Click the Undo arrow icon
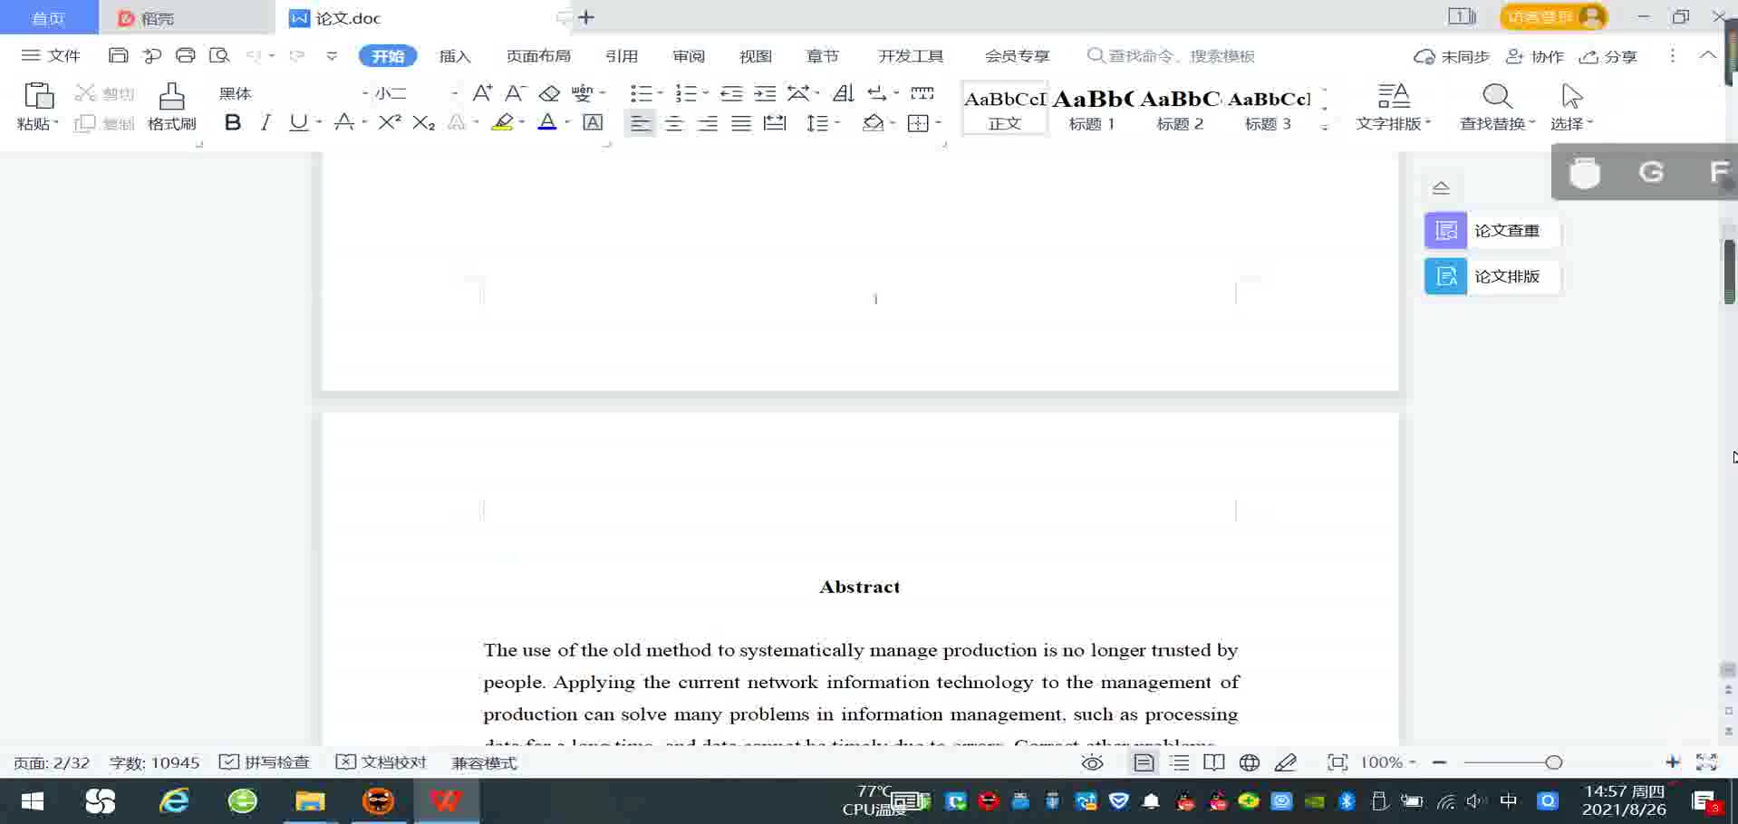This screenshot has height=824, width=1738. tap(254, 55)
